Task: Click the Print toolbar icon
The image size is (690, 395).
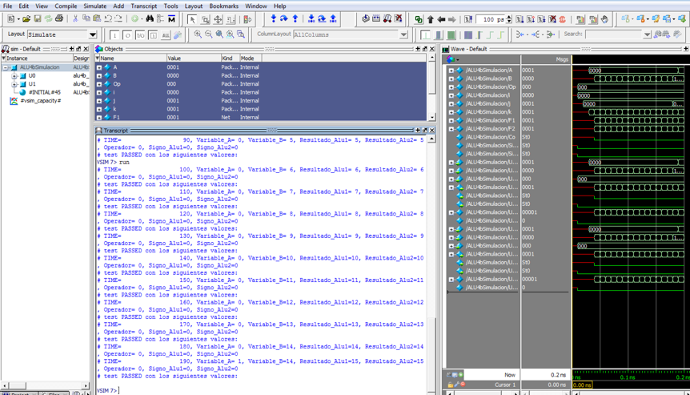Action: 59,19
